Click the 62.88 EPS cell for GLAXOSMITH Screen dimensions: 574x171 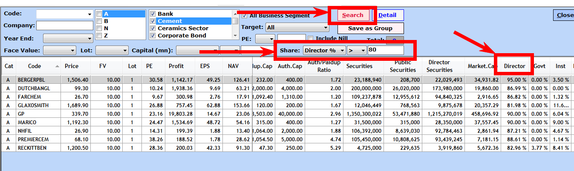tap(209, 105)
